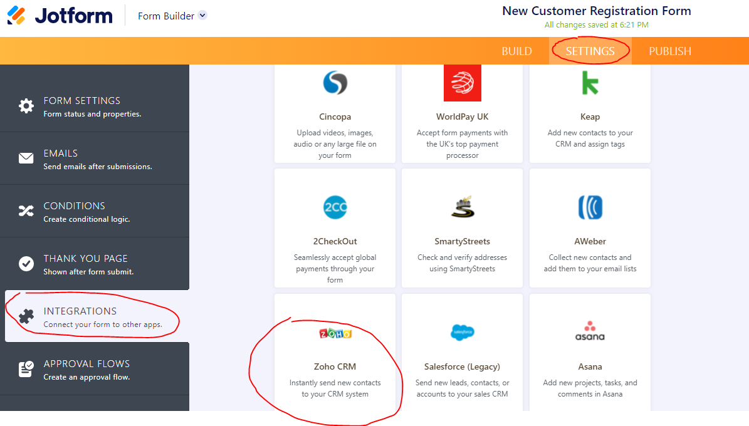This screenshot has width=749, height=426.
Task: Click Asana description about projects and tasks
Action: pyautogui.click(x=590, y=388)
